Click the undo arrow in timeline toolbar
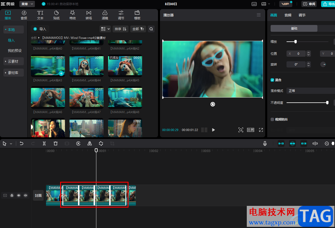This screenshot has width=335, height=228. pyautogui.click(x=22, y=143)
